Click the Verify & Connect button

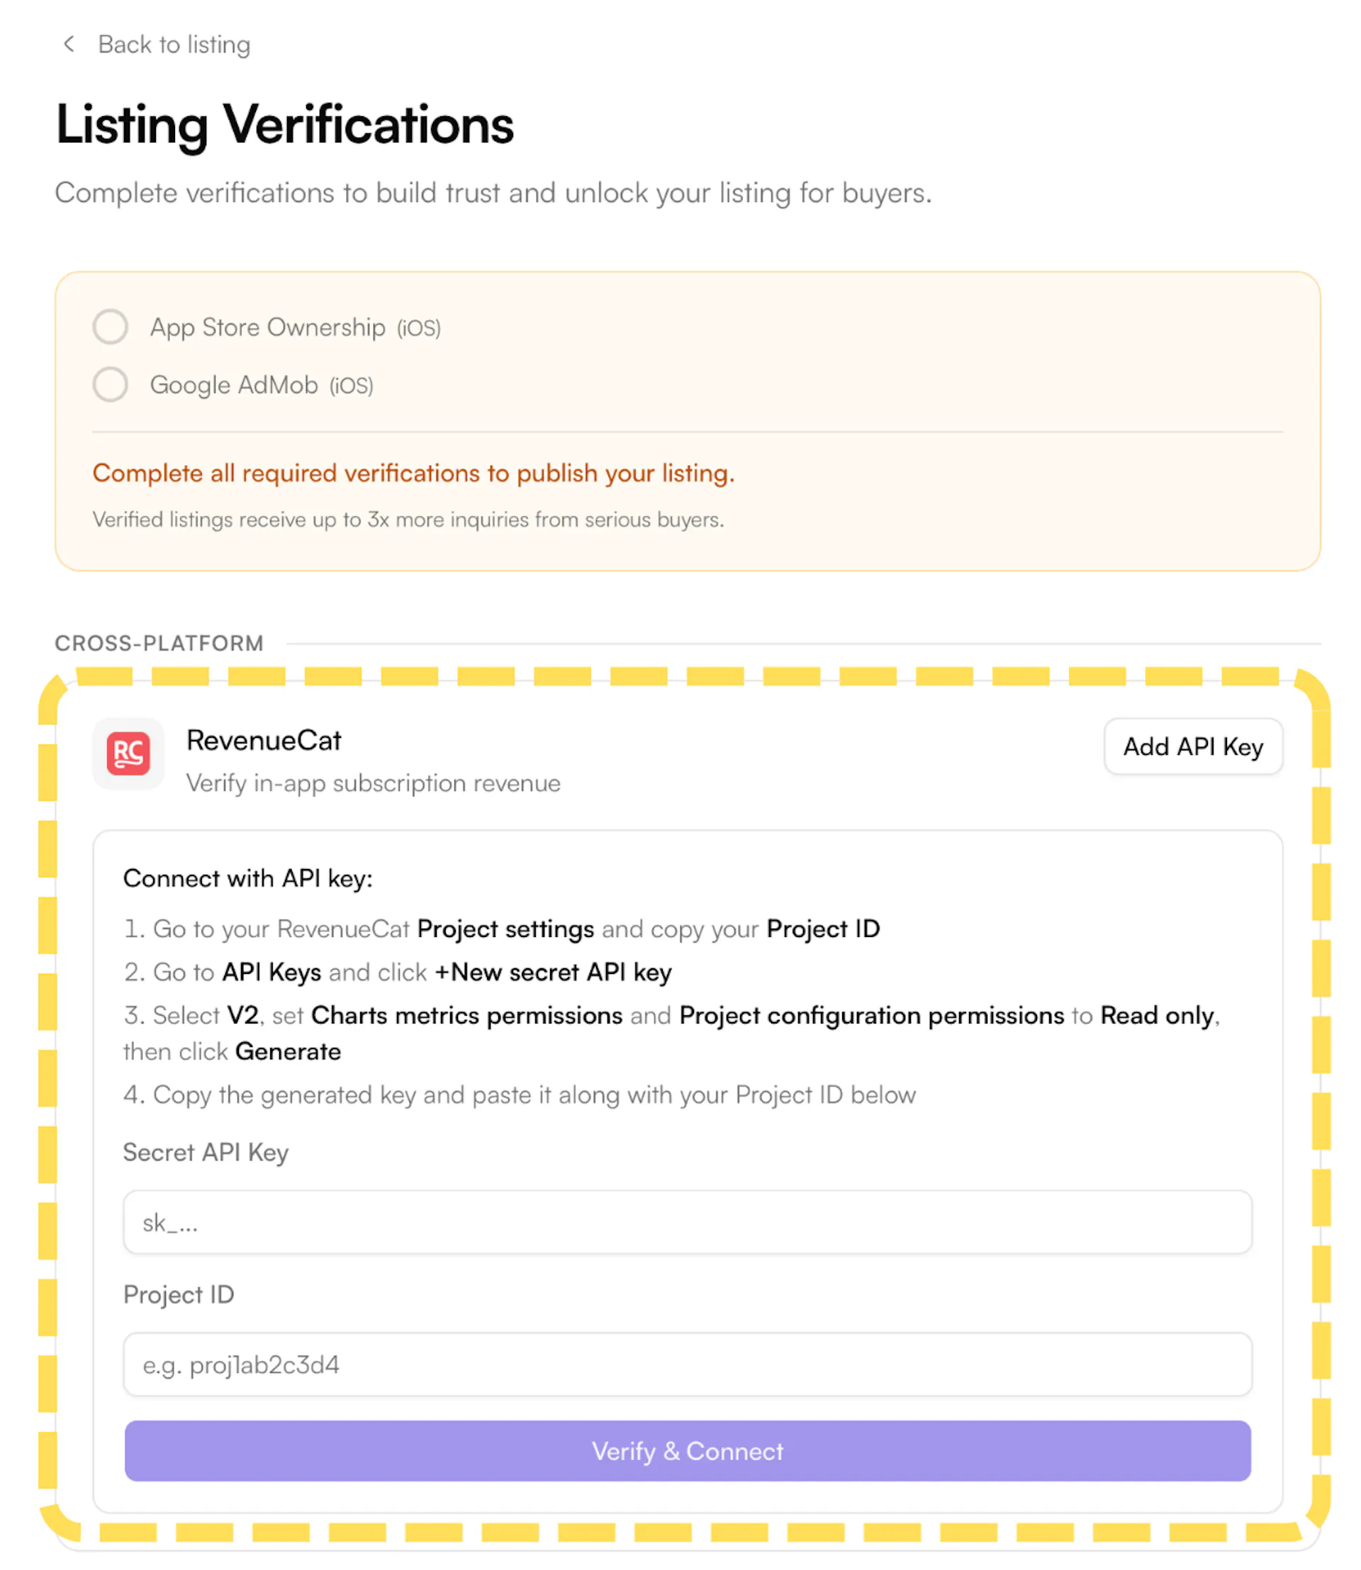point(688,1451)
